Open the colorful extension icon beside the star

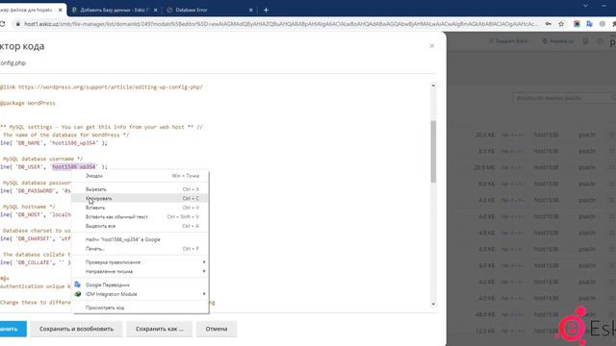click(577, 24)
